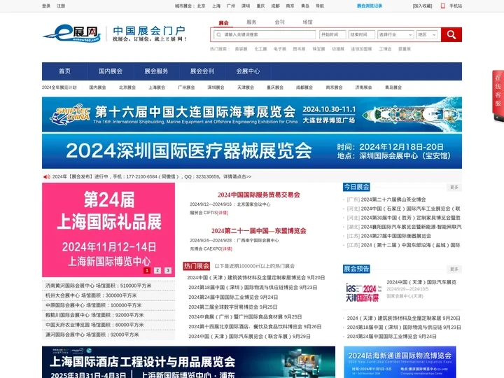Open 2024中国（天津）国际汽车展览 preview title
The width and height of the screenshot is (504, 378).
coord(421,282)
